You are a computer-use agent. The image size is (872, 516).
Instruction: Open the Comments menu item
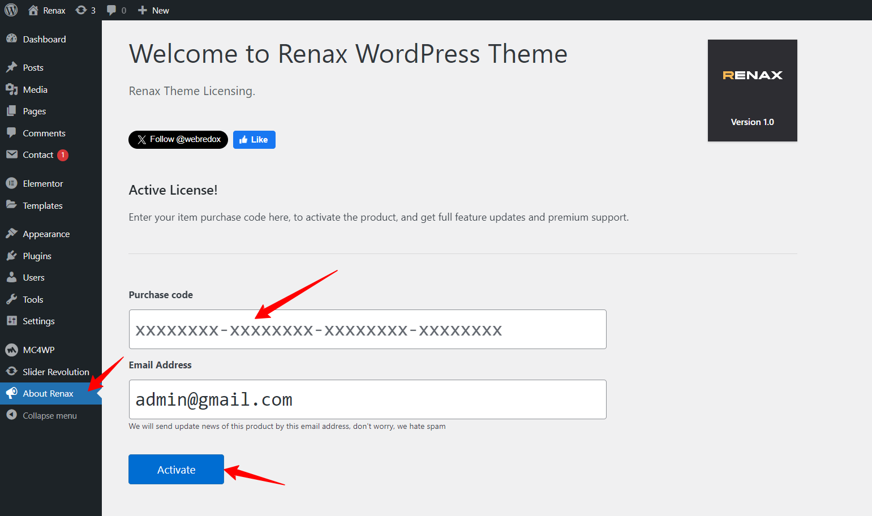[x=51, y=133]
